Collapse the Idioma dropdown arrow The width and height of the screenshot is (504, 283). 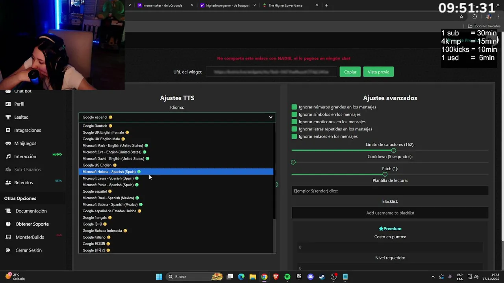pos(271,117)
